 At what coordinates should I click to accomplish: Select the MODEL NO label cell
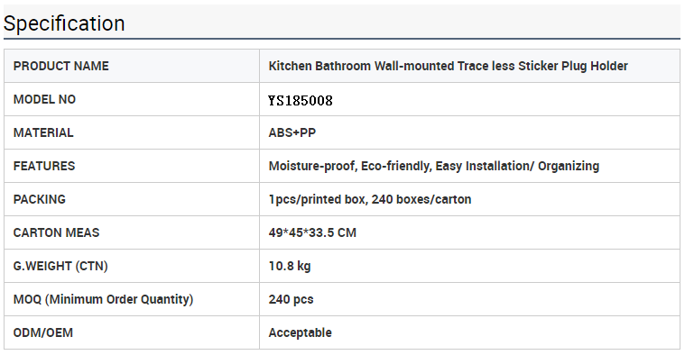(x=132, y=99)
